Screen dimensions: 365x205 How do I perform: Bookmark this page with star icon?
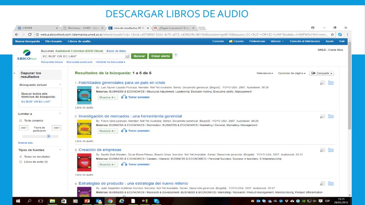(333, 35)
